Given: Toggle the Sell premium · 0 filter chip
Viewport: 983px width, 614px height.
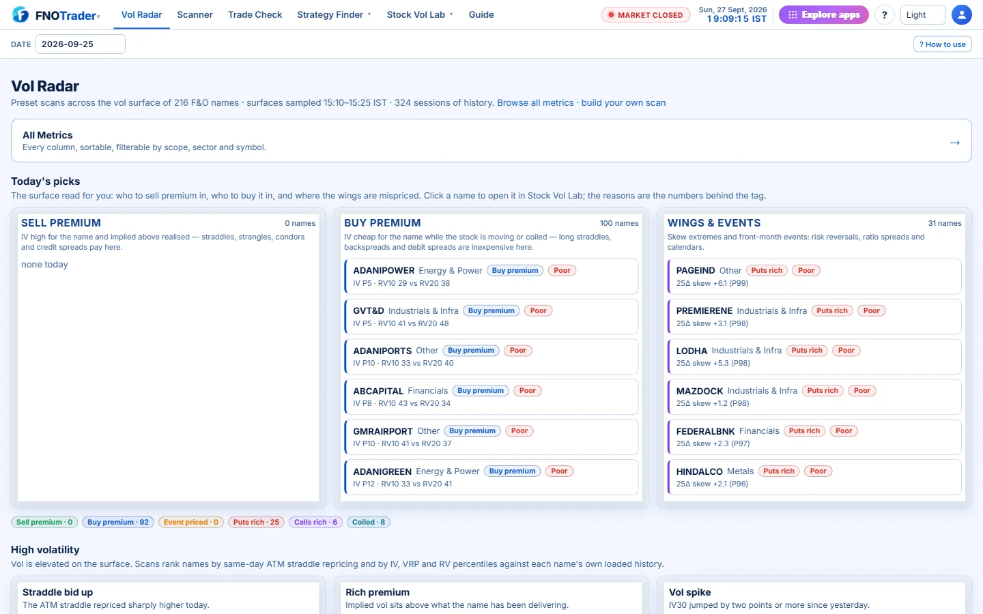Looking at the screenshot, I should tap(44, 522).
